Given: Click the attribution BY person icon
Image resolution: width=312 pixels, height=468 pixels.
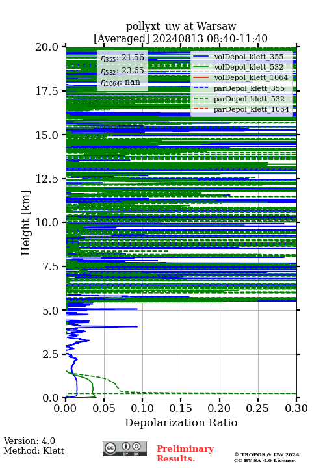Looking at the screenshot, I should [x=125, y=447].
